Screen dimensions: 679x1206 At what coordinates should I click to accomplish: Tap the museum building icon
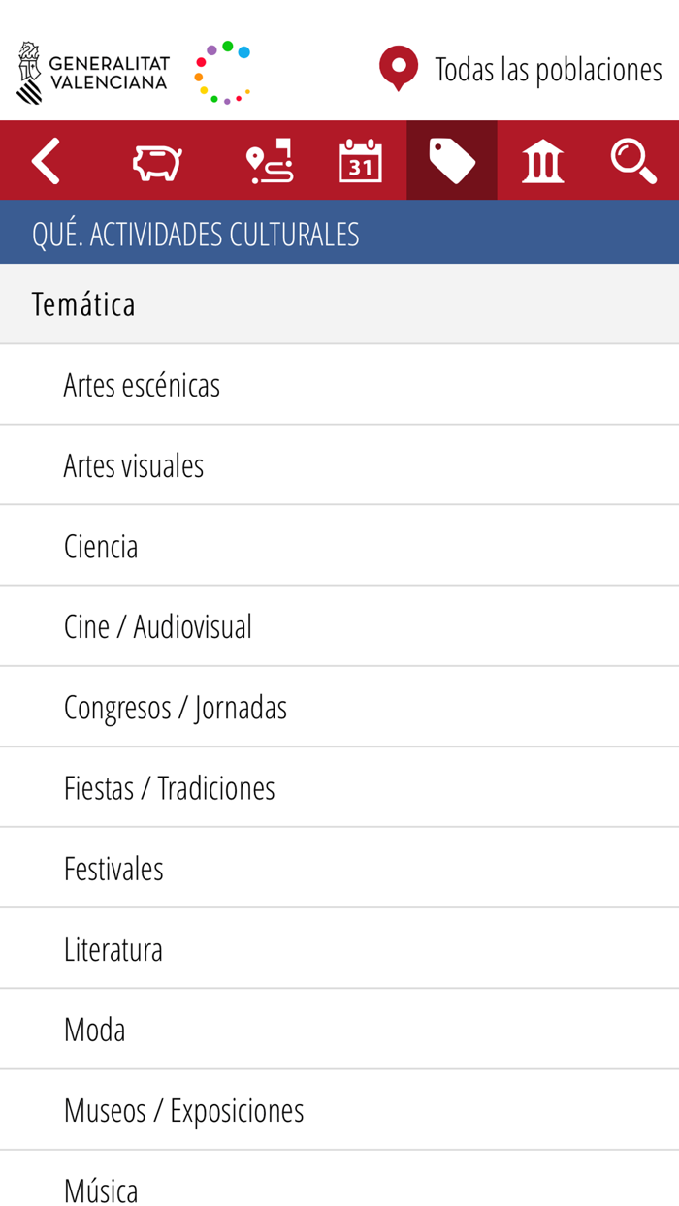tap(541, 160)
